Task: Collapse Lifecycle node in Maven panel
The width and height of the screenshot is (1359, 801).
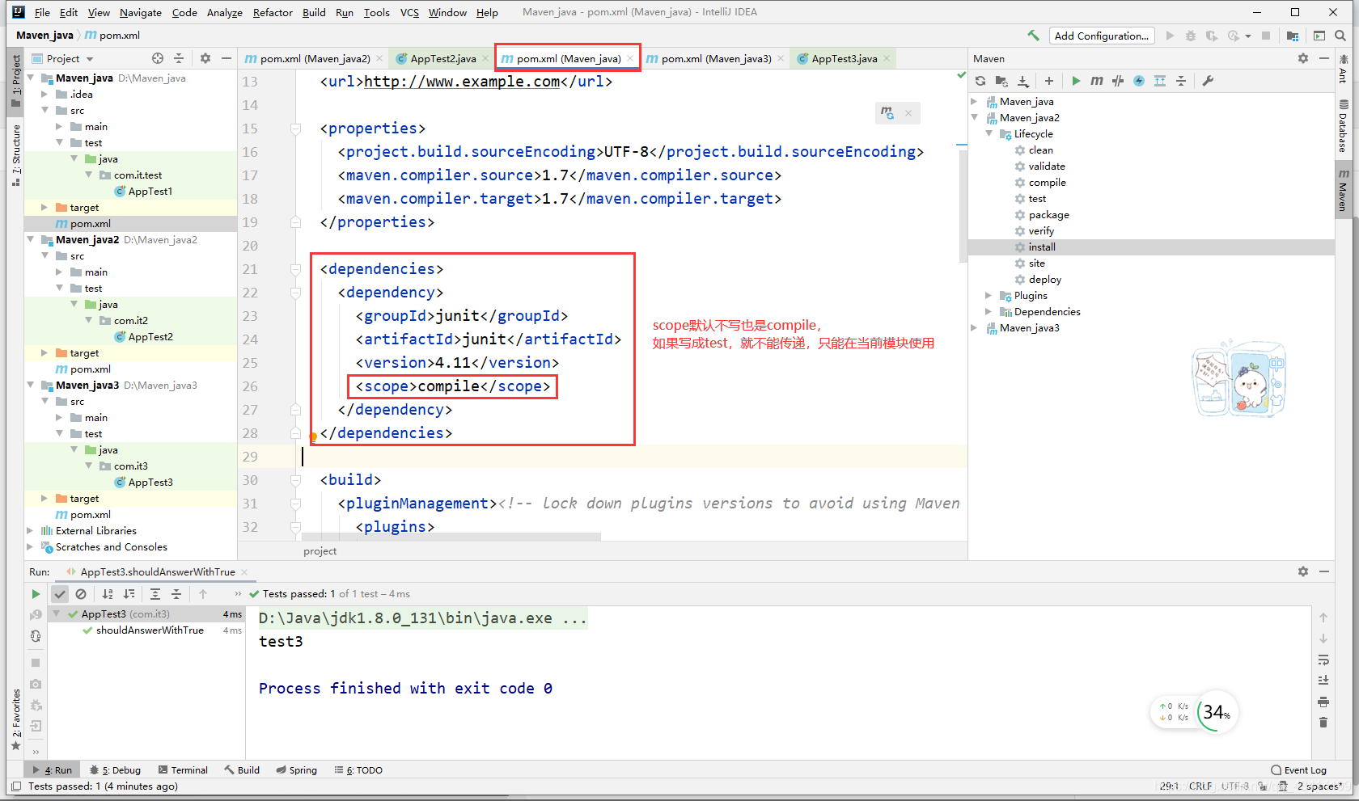Action: 989,134
